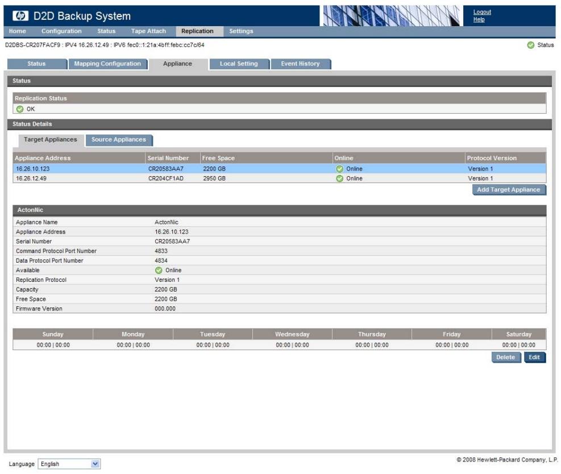Click Data Protocol Port Number value 4834
This screenshot has height=474, width=561.
pos(161,261)
